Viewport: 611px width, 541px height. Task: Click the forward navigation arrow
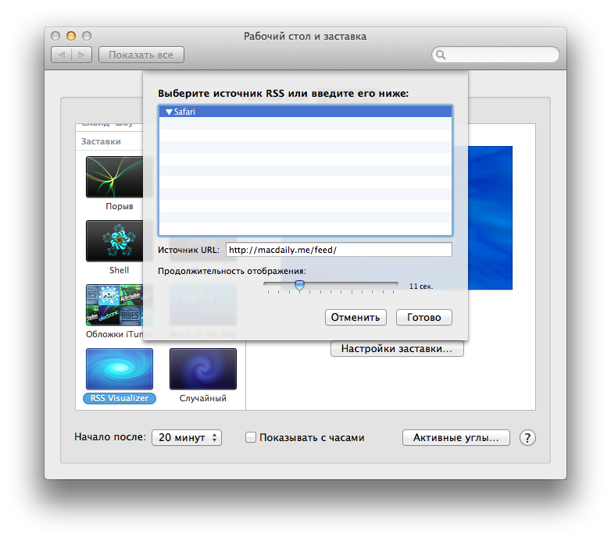click(x=81, y=55)
